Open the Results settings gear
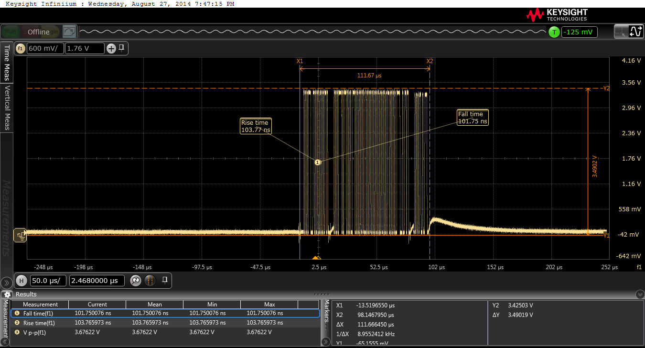Screen dimensions: 645x348 click(x=7, y=294)
